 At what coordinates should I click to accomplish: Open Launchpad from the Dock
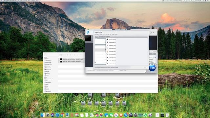48,115
